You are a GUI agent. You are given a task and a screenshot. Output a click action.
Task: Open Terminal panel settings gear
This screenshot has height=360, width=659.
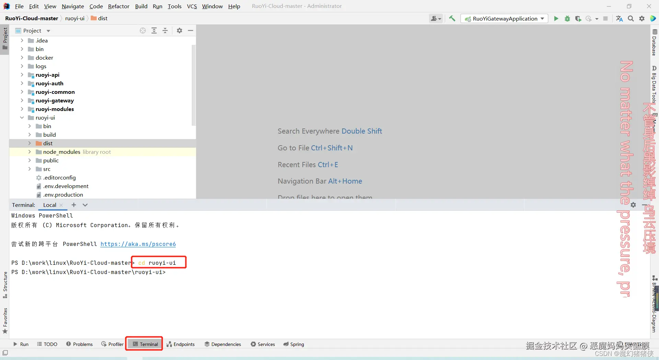point(633,205)
